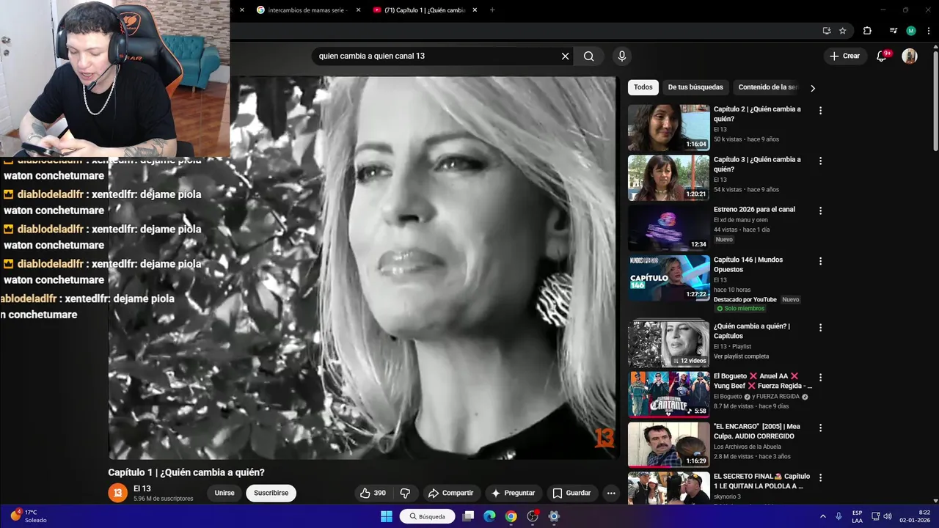Open Chrome three-dot menu
Image resolution: width=939 pixels, height=528 pixels.
pos(929,31)
